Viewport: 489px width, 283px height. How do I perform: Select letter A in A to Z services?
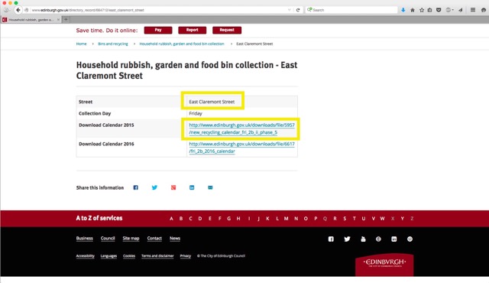[171, 219]
